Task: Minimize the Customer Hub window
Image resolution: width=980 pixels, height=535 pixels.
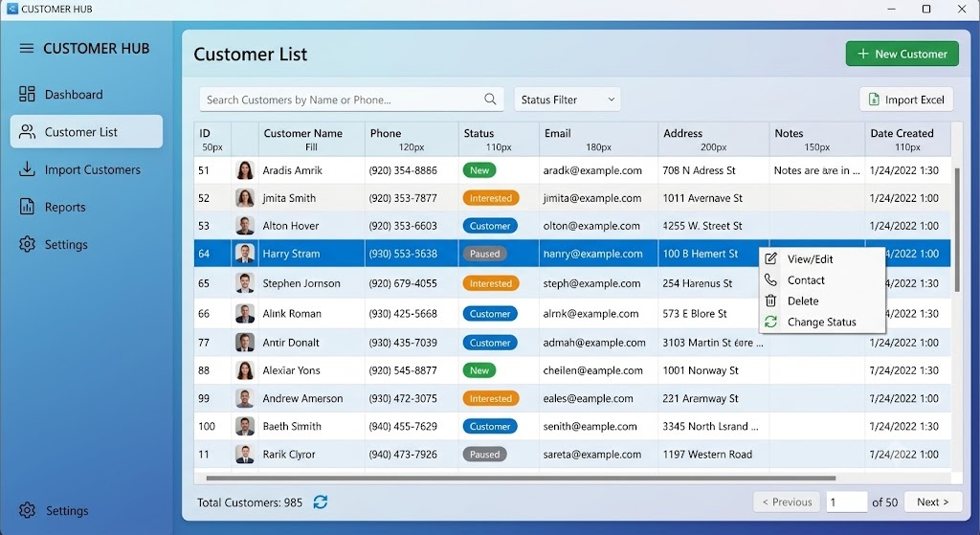Action: [x=891, y=9]
